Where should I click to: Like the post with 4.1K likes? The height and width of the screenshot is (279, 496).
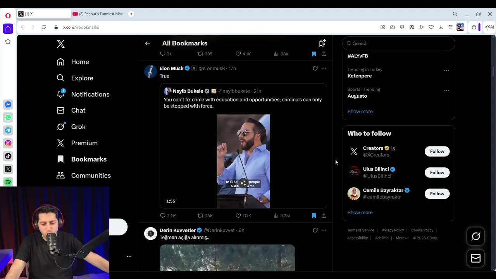[x=243, y=54]
